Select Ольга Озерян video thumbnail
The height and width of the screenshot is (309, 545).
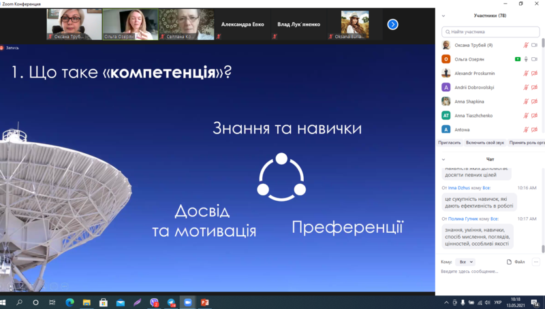click(130, 25)
